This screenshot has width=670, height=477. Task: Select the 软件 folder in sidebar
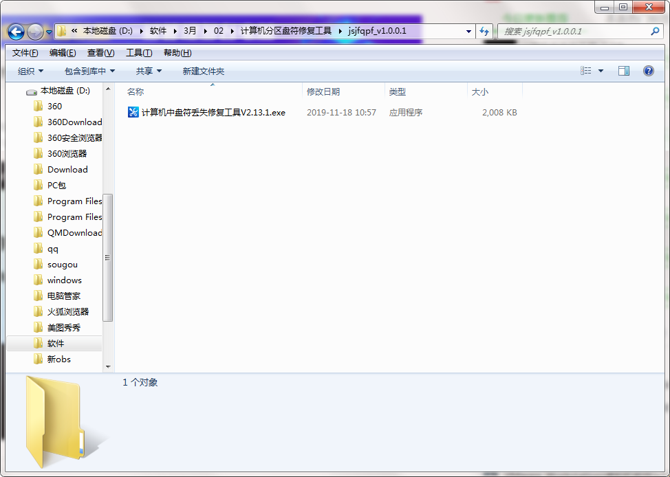click(54, 343)
